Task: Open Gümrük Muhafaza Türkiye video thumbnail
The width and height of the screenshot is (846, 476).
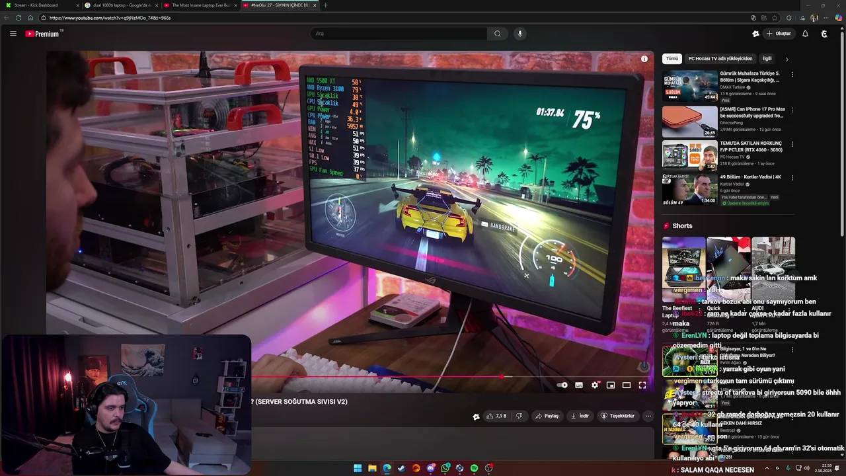Action: tap(690, 85)
